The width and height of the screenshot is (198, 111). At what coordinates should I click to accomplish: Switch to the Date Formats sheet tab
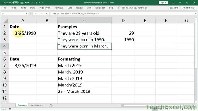37,105
